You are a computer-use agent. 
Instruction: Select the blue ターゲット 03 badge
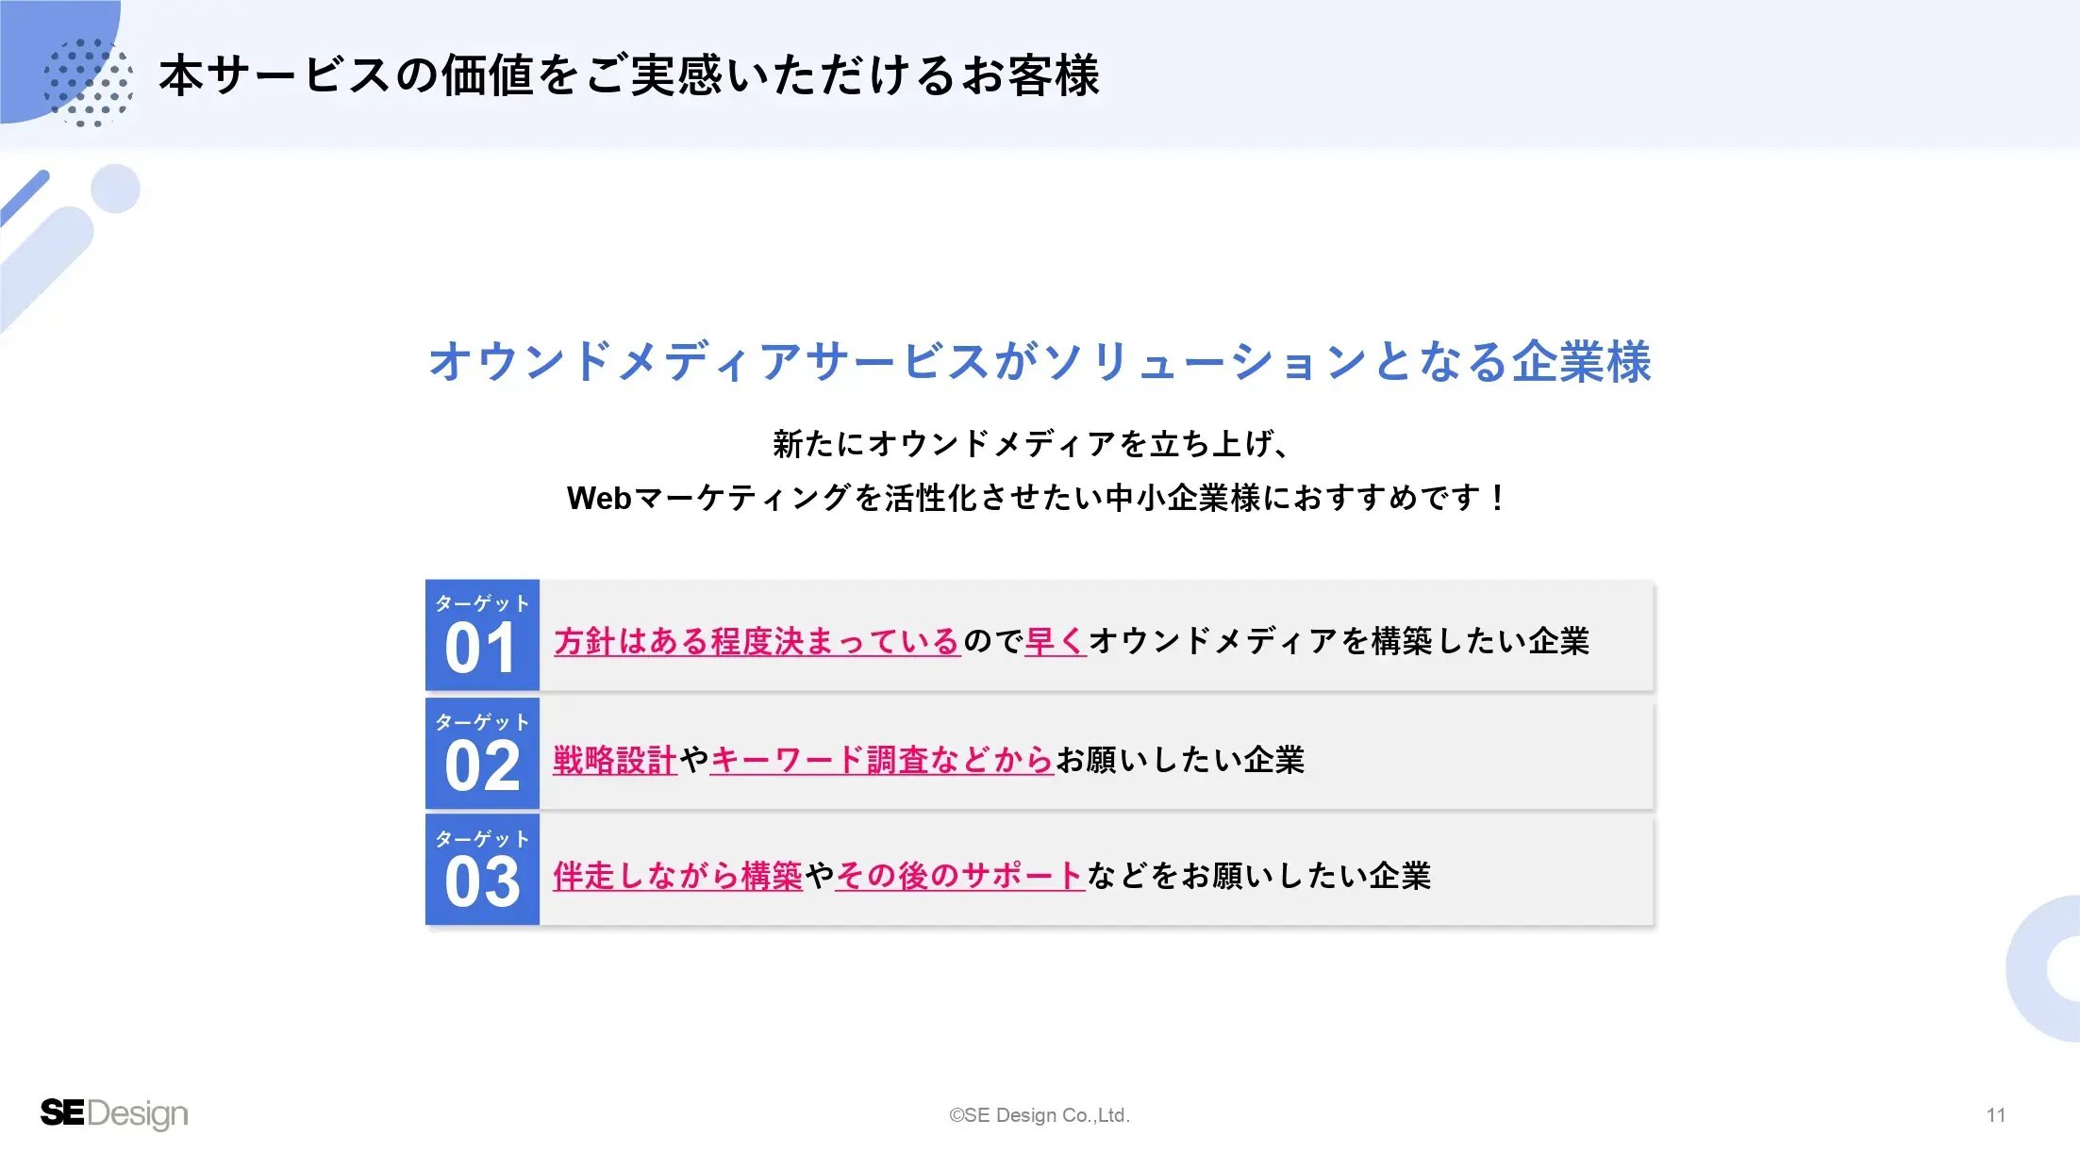tap(482, 870)
